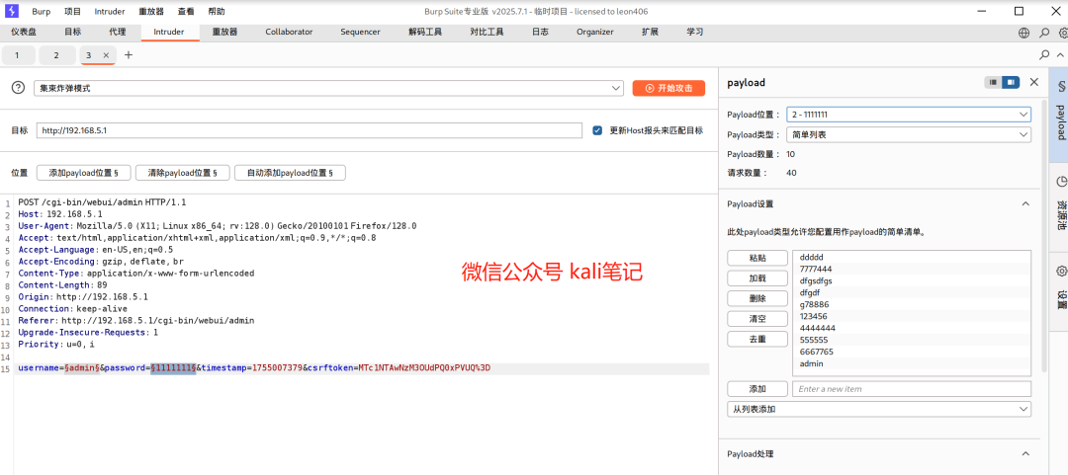Switch to the Collaborator tab
The image size is (1068, 475).
coord(289,32)
